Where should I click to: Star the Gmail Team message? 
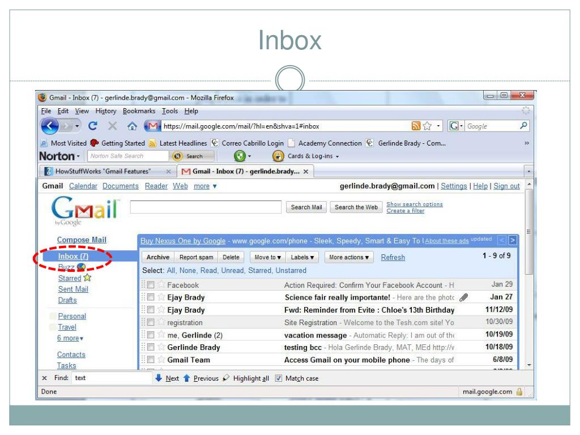pyautogui.click(x=161, y=359)
